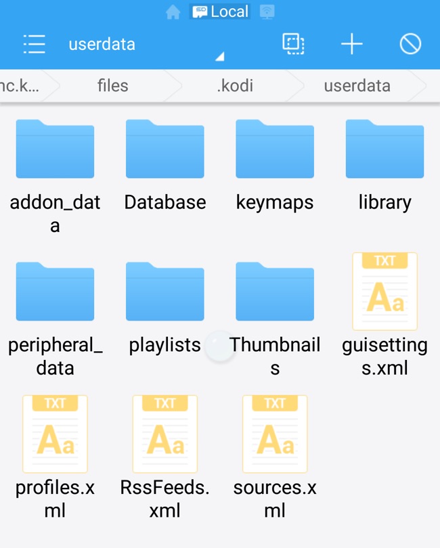Open guisettings.xml file
The width and height of the screenshot is (440, 548).
(384, 292)
